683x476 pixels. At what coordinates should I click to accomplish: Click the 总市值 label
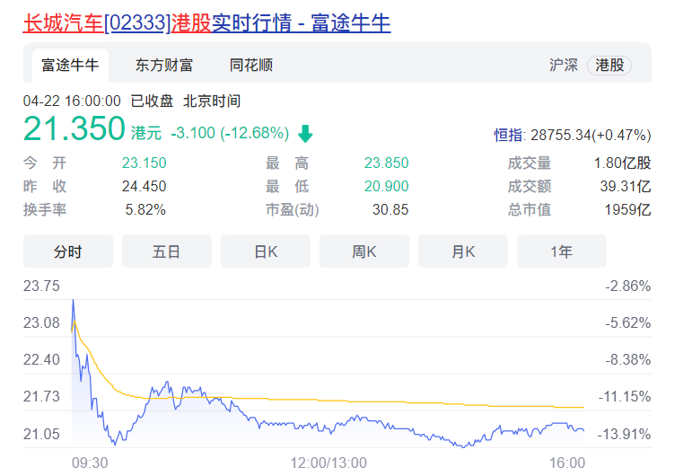coord(530,210)
